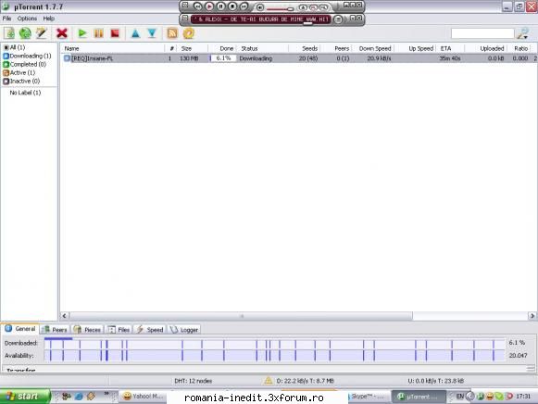This screenshot has width=538, height=404.
Task: Click the EN language indicator in tray
Action: (x=460, y=397)
